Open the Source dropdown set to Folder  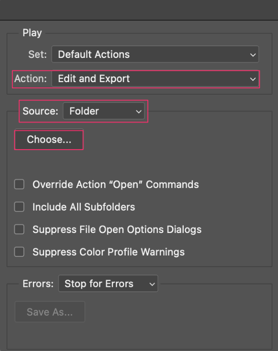point(104,111)
